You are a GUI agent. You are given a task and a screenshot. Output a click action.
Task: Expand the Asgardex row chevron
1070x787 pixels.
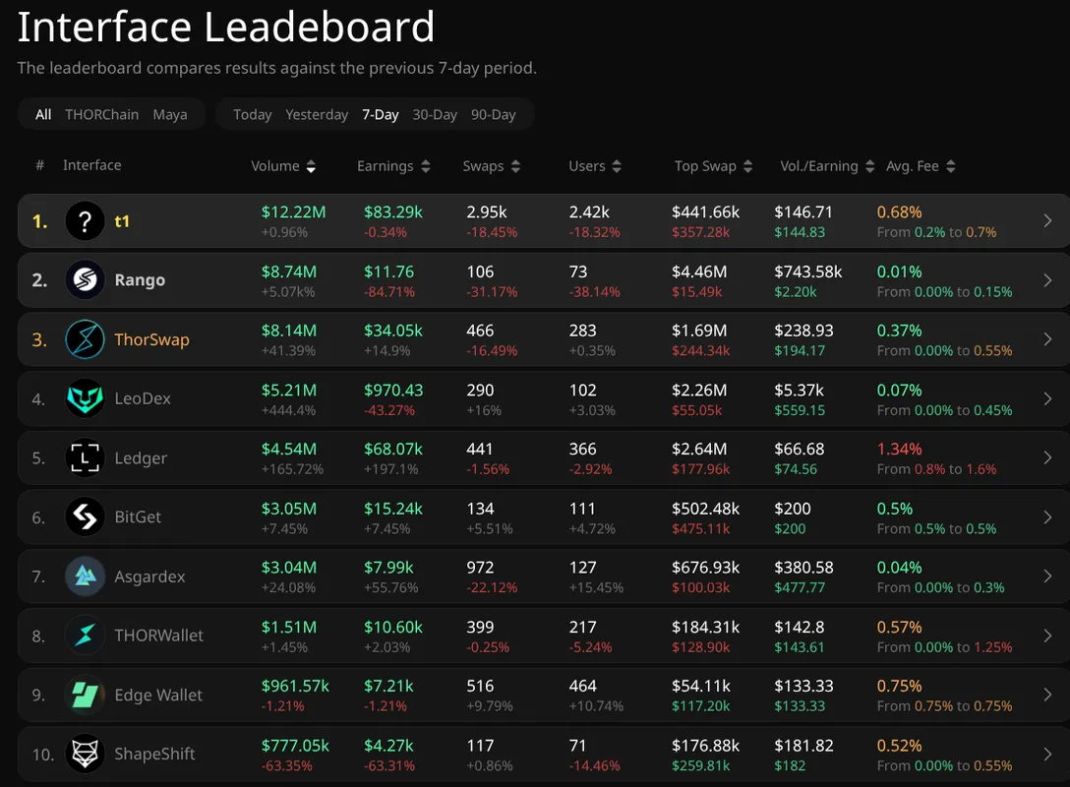[x=1047, y=576]
